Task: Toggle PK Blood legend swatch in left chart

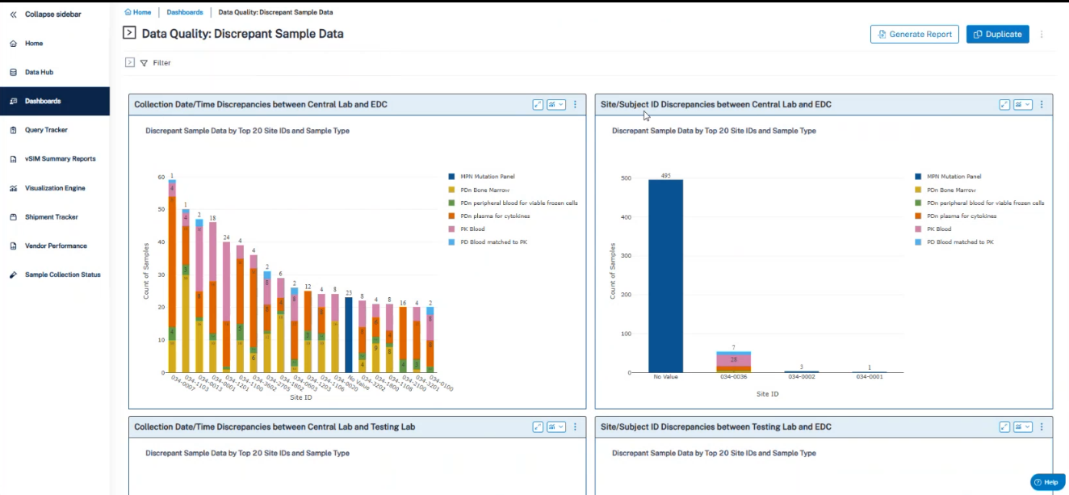Action: pyautogui.click(x=451, y=229)
